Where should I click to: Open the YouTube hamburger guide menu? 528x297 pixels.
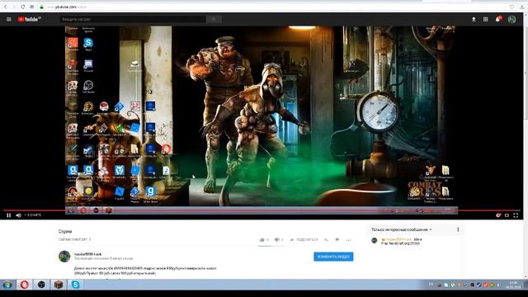[x=9, y=20]
